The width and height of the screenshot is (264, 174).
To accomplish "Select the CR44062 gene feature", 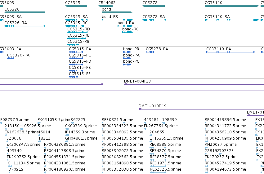I will pyautogui.click(x=105, y=6).
